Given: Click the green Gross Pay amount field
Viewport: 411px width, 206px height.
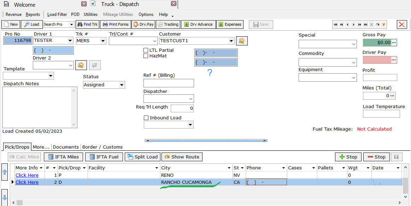Looking at the screenshot, I should 377,43.
